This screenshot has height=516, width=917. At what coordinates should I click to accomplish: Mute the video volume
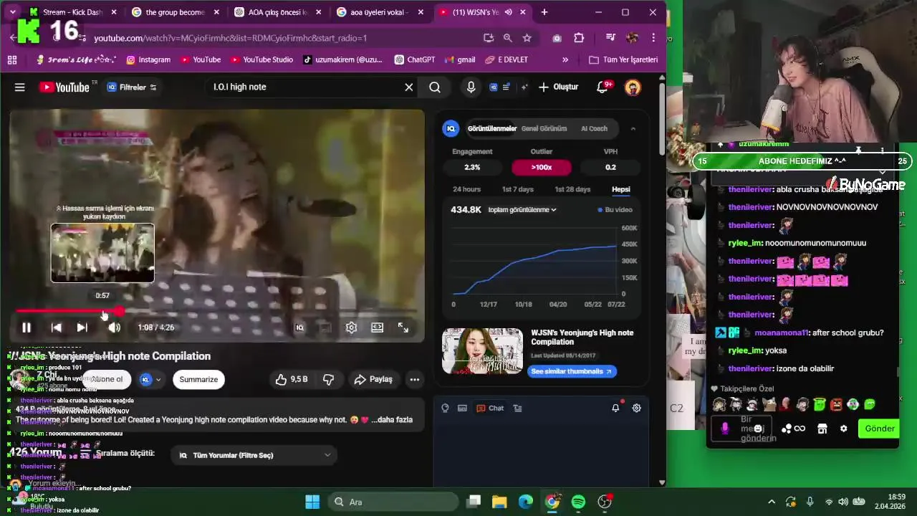pos(115,328)
